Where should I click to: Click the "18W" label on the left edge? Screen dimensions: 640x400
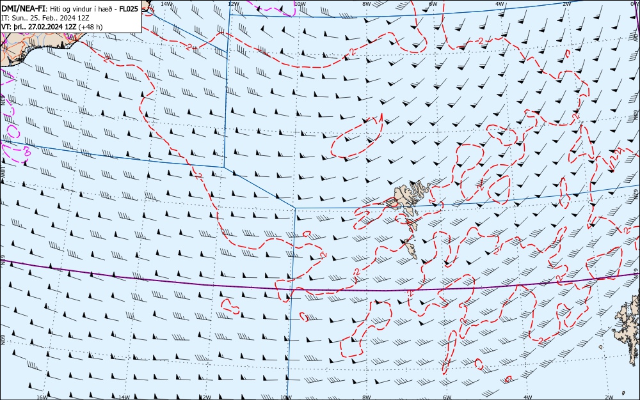coord(3,171)
